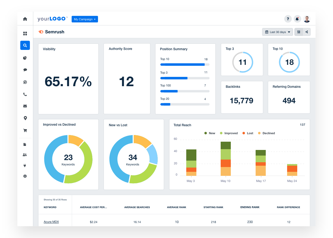Toggle the Declined series in chart legend
Image resolution: width=333 pixels, height=238 pixels.
[x=266, y=133]
